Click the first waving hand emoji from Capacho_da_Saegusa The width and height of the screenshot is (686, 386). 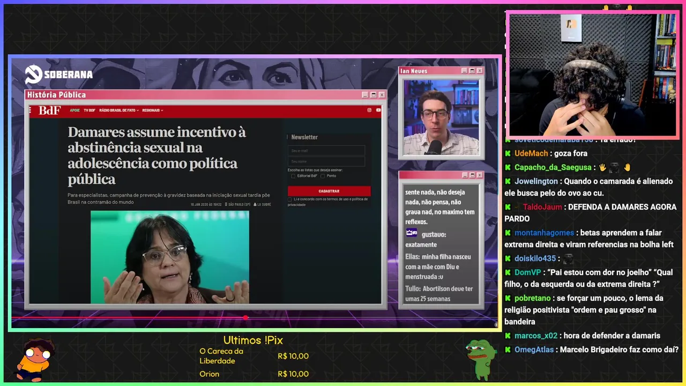click(x=602, y=168)
